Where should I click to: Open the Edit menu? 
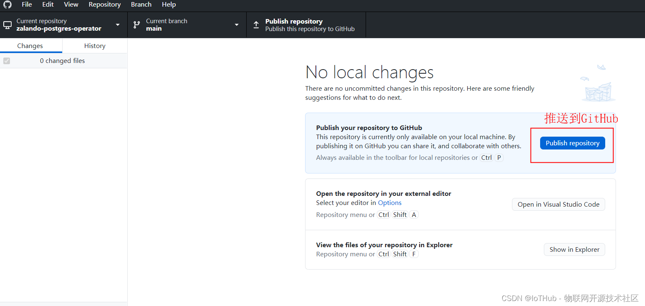click(x=48, y=5)
